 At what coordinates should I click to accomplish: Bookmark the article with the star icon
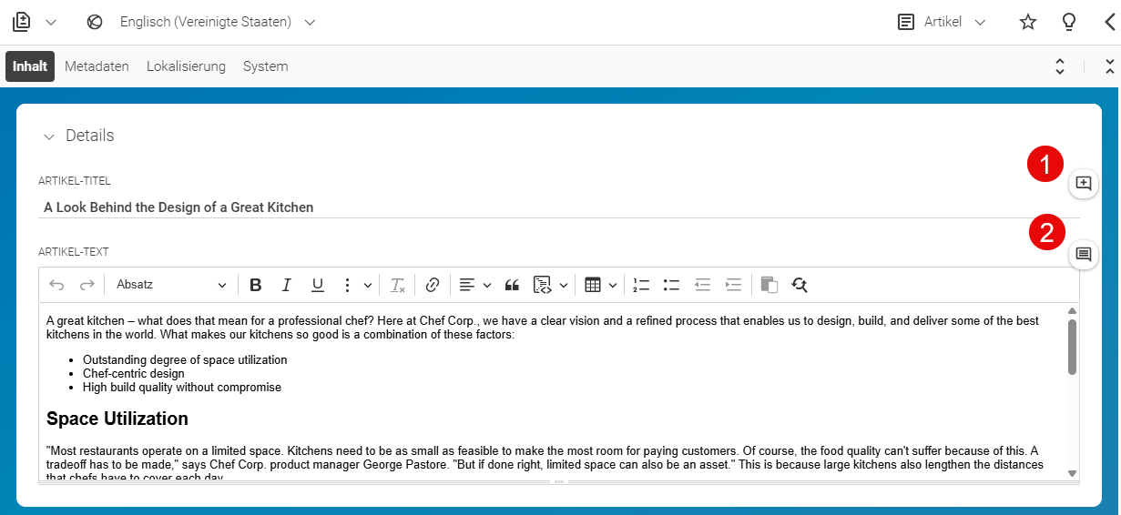(1028, 22)
